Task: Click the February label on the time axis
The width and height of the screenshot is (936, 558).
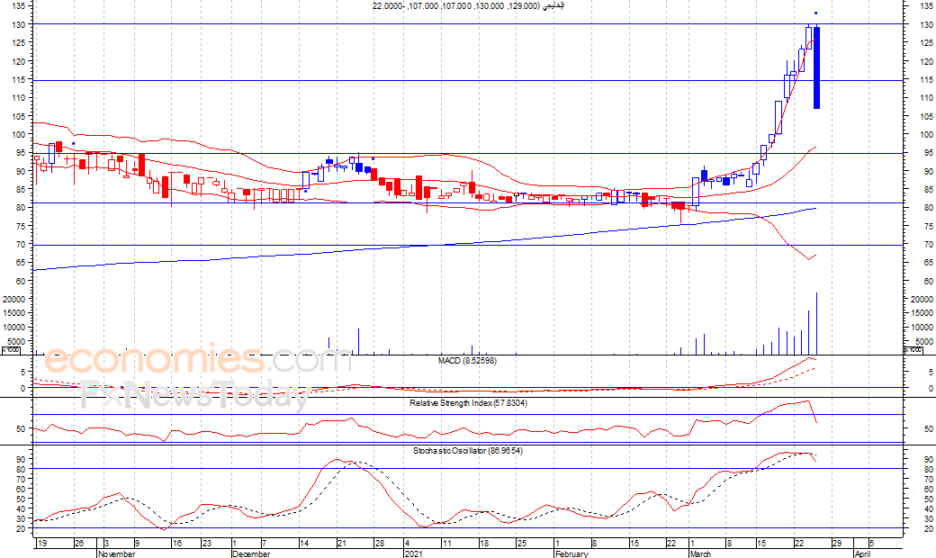Action: coord(571,554)
